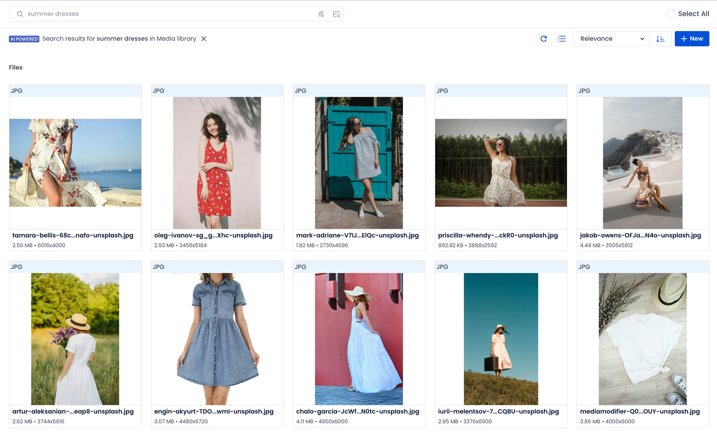717x432 pixels.
Task: Click filename chalo-garcia-JcWf...N0tc-unsplash.jpg
Action: 358,411
